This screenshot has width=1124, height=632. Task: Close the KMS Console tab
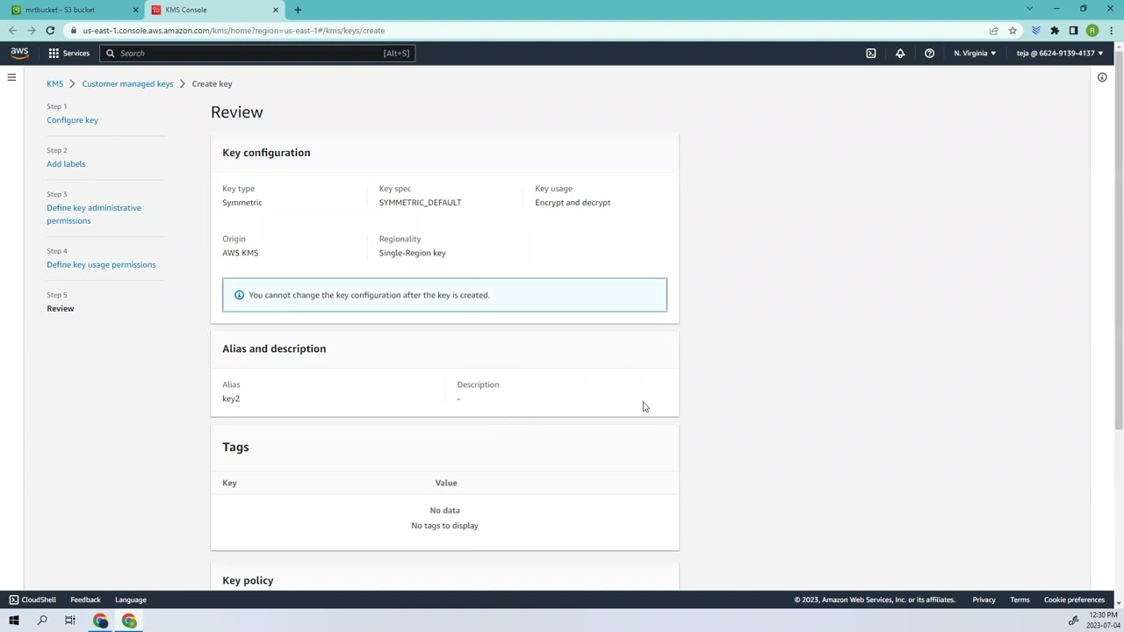[x=276, y=10]
